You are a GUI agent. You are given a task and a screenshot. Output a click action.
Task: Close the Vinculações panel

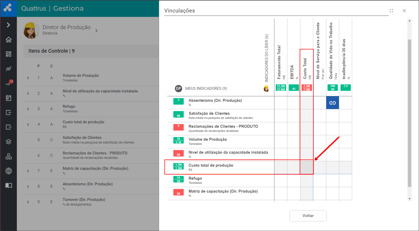404,11
